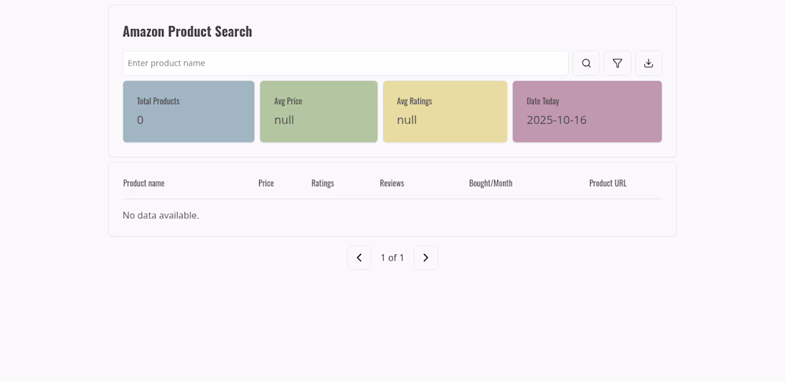Select the Product URL column header
This screenshot has width=785, height=381.
(x=608, y=183)
